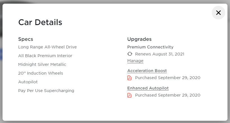Image resolution: width=230 pixels, height=123 pixels.
Task: Click the Autopilot entry in Specs list
Action: [x=28, y=82]
